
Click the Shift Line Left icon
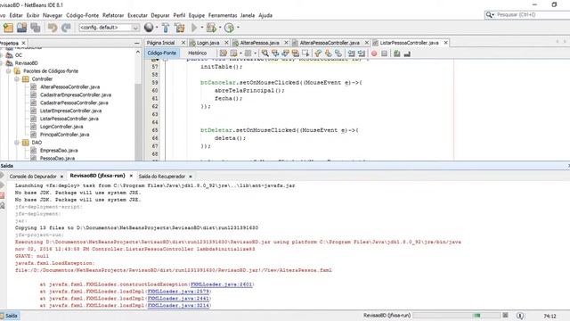pyautogui.click(x=351, y=53)
